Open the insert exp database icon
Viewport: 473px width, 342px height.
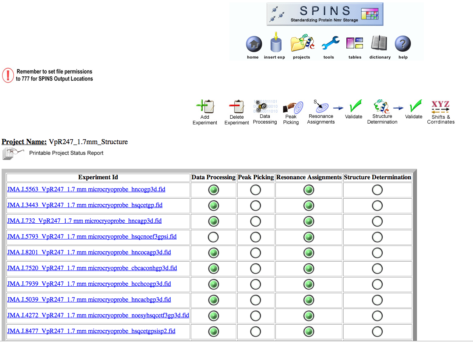(x=276, y=44)
